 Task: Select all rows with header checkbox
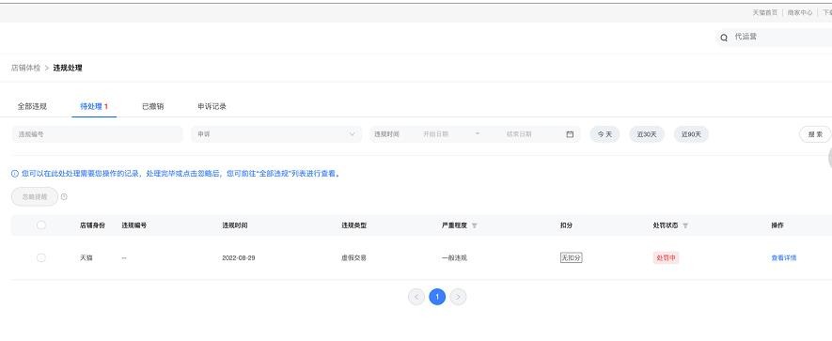pyautogui.click(x=41, y=225)
